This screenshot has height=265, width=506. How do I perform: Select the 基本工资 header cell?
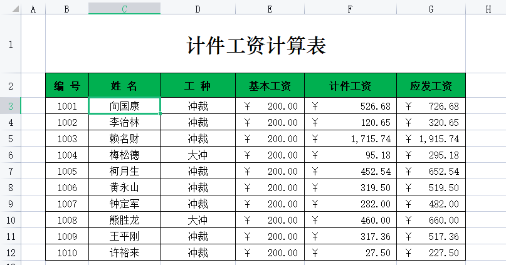click(270, 86)
